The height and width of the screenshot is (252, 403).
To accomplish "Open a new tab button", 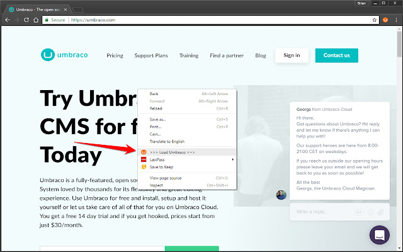I will pos(78,10).
